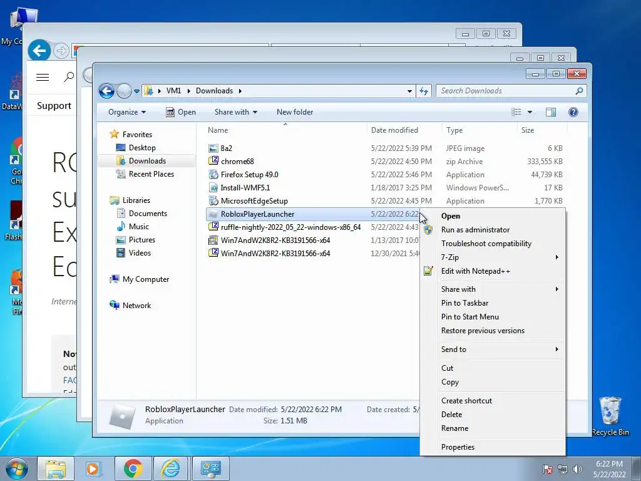Image resolution: width=641 pixels, height=481 pixels.
Task: Open the address bar history dropdown
Action: tap(409, 91)
